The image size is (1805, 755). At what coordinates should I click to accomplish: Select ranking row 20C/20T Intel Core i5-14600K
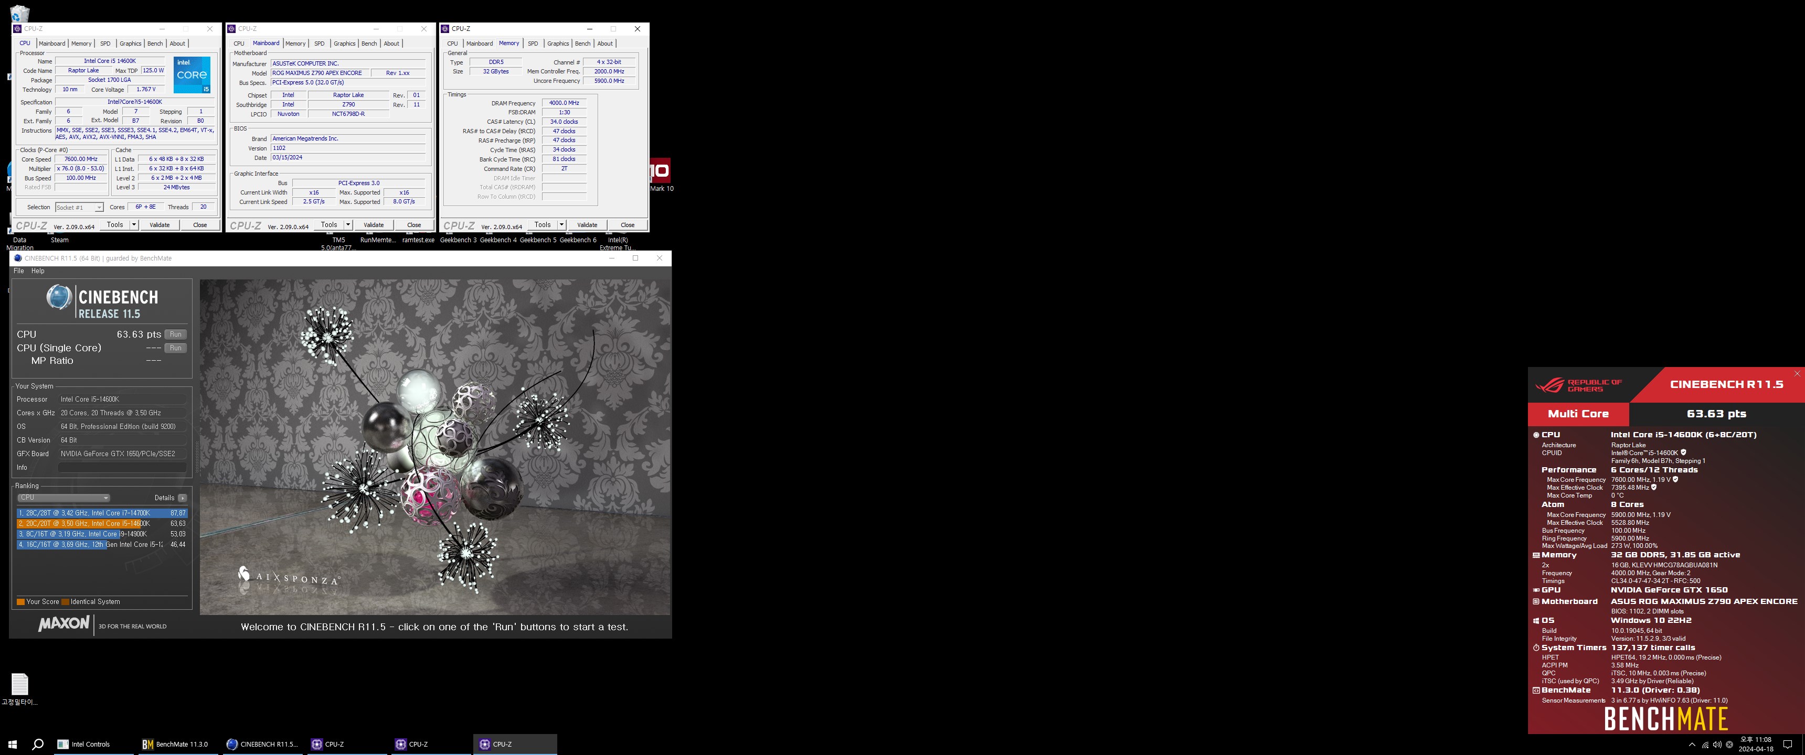tap(102, 524)
